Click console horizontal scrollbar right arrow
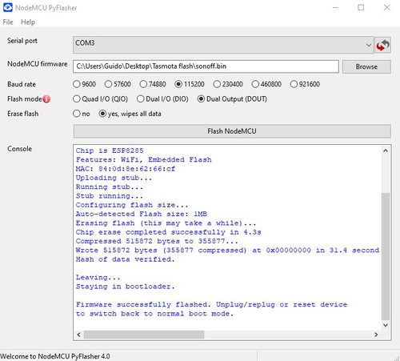 (x=376, y=335)
